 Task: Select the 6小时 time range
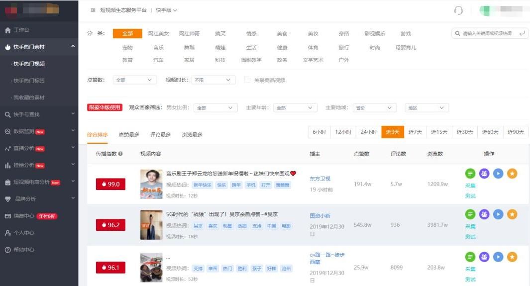pos(319,132)
